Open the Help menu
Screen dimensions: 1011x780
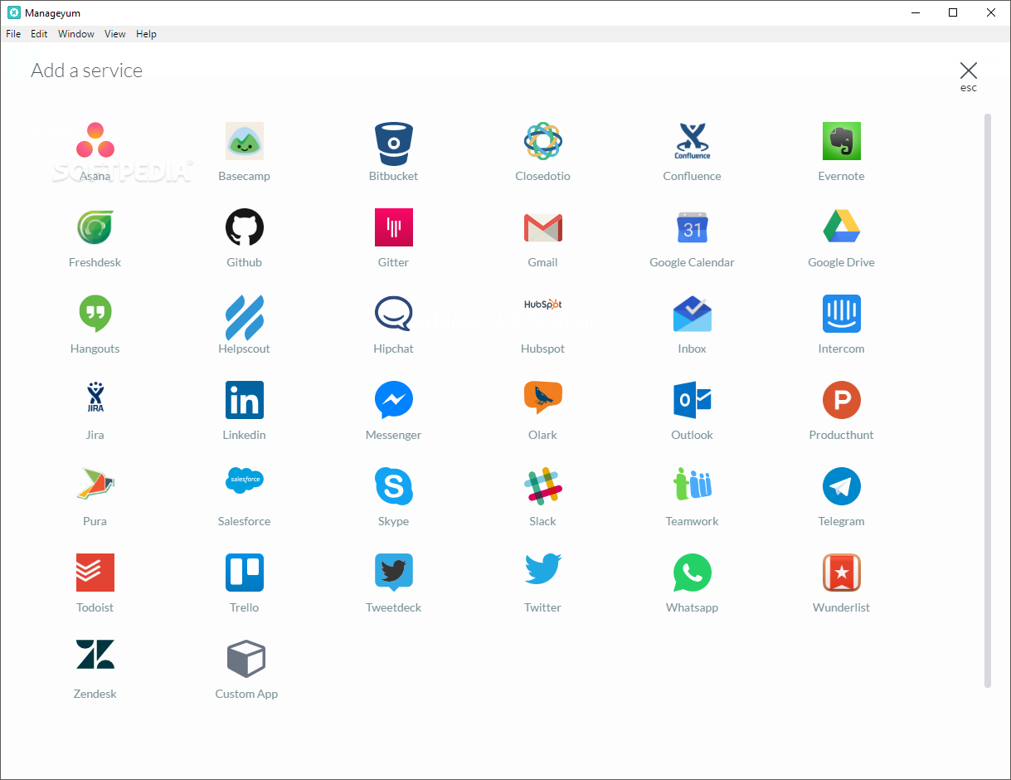point(147,34)
